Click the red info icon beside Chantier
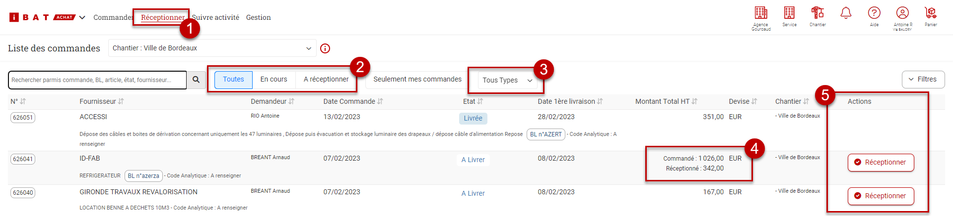The height and width of the screenshot is (216, 953). 325,48
